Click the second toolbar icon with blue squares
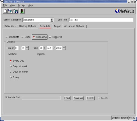Screen dimensions: 137x121 click(x=10, y=11)
